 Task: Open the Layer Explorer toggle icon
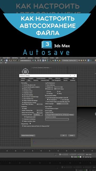(40, 60)
